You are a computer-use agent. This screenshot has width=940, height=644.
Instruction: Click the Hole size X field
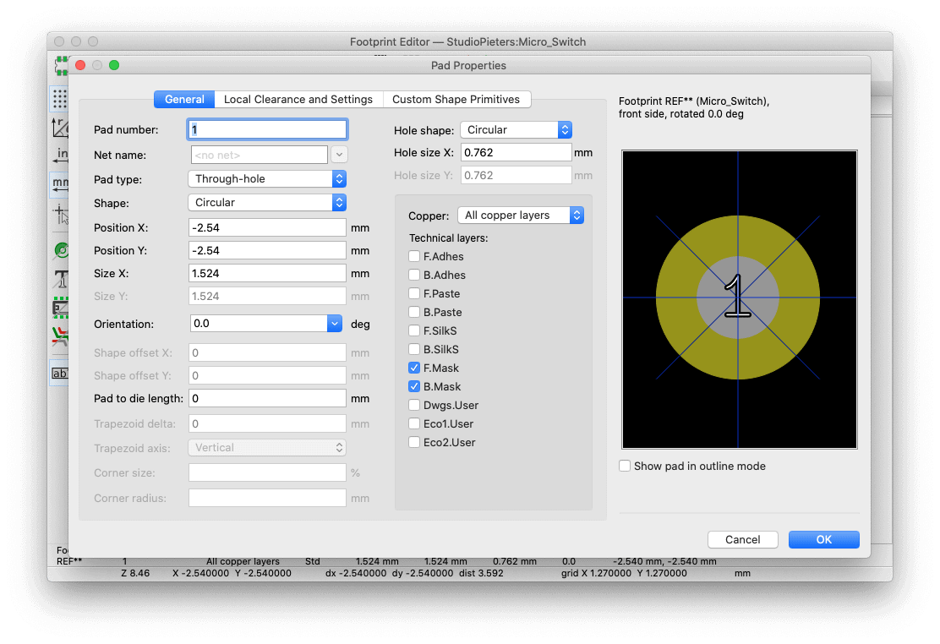point(516,153)
